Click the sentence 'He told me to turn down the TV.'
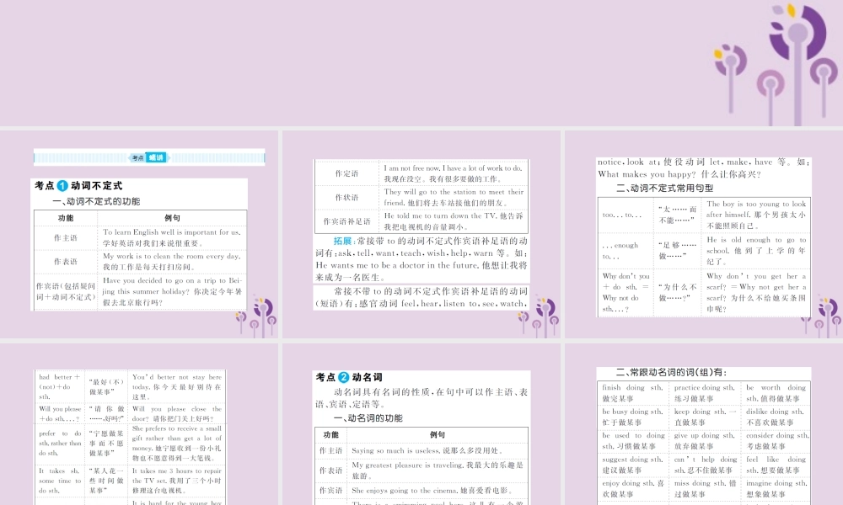Screen dimensions: 843x505 click(x=440, y=215)
